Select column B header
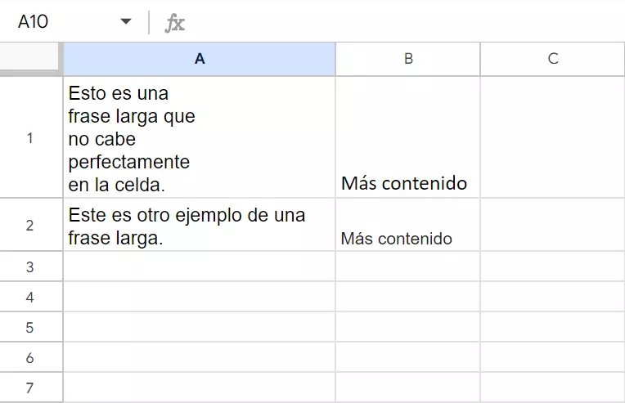625x403 pixels. [x=407, y=59]
